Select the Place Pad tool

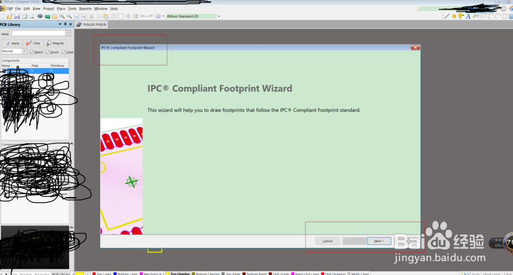click(x=454, y=16)
